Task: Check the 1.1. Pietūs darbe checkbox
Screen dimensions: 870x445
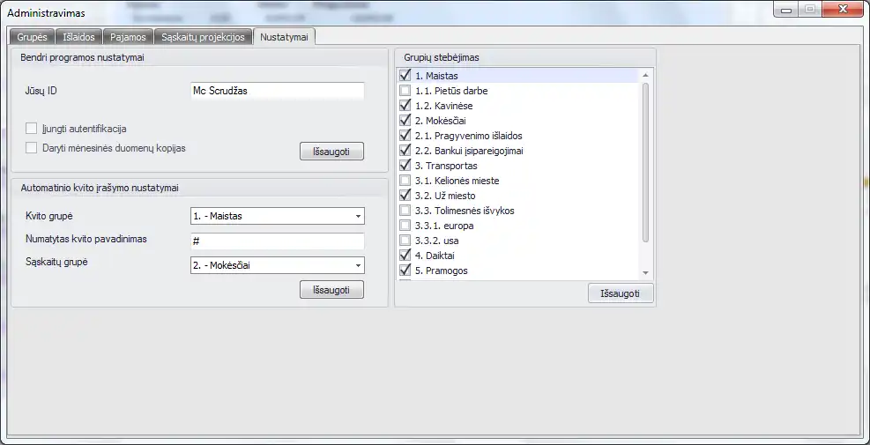Action: tap(405, 91)
